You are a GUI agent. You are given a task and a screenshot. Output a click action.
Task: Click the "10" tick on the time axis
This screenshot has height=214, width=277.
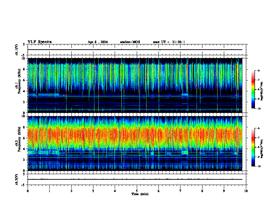tap(246, 191)
